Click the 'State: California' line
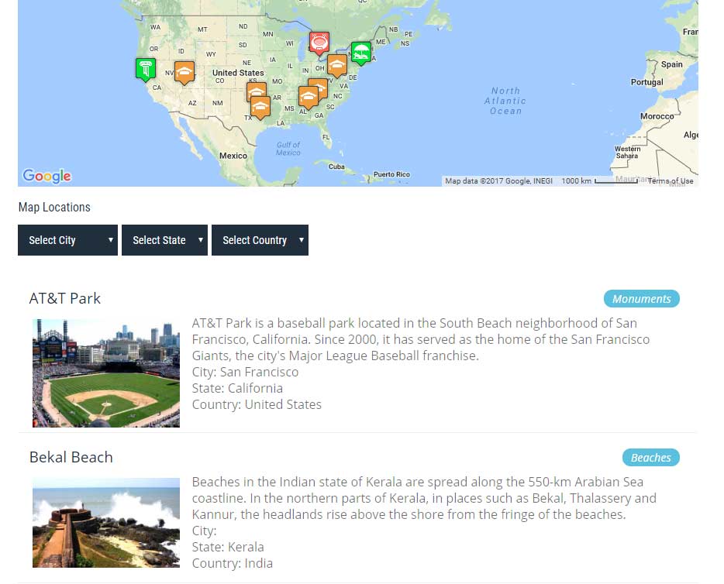 pyautogui.click(x=237, y=388)
